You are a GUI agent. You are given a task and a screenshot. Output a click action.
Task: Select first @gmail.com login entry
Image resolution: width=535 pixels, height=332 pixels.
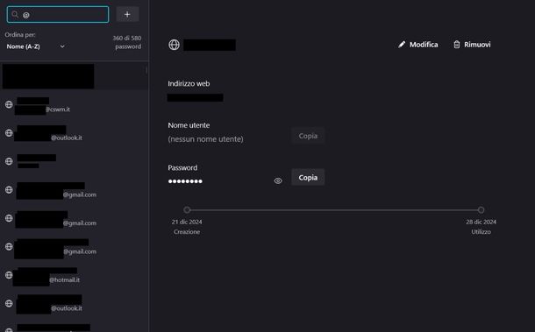(x=74, y=190)
